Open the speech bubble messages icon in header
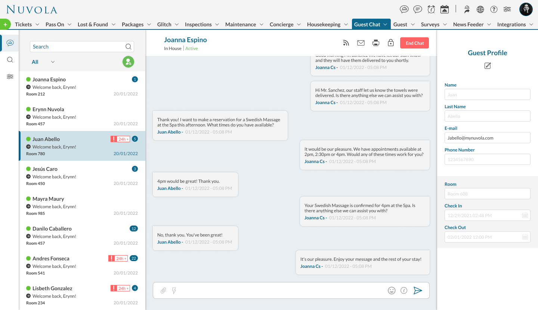This screenshot has width=538, height=310. 418,9
